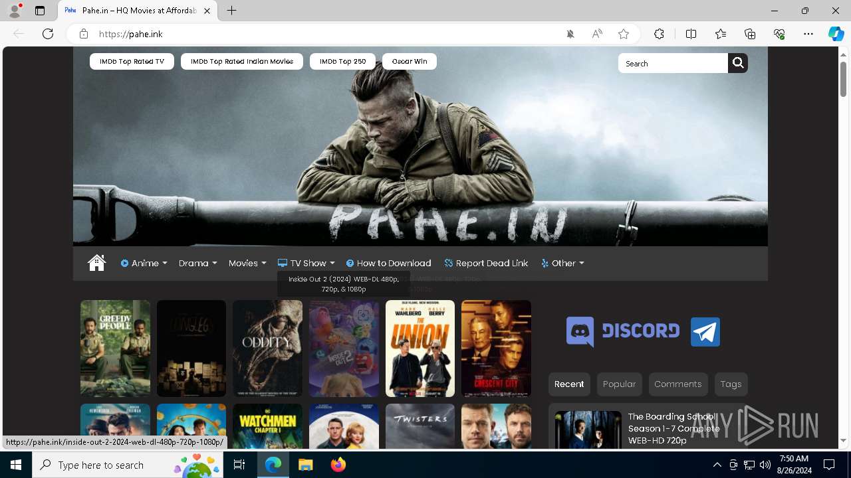Click the scrollbar down arrow
This screenshot has width=851, height=478.
point(844,440)
